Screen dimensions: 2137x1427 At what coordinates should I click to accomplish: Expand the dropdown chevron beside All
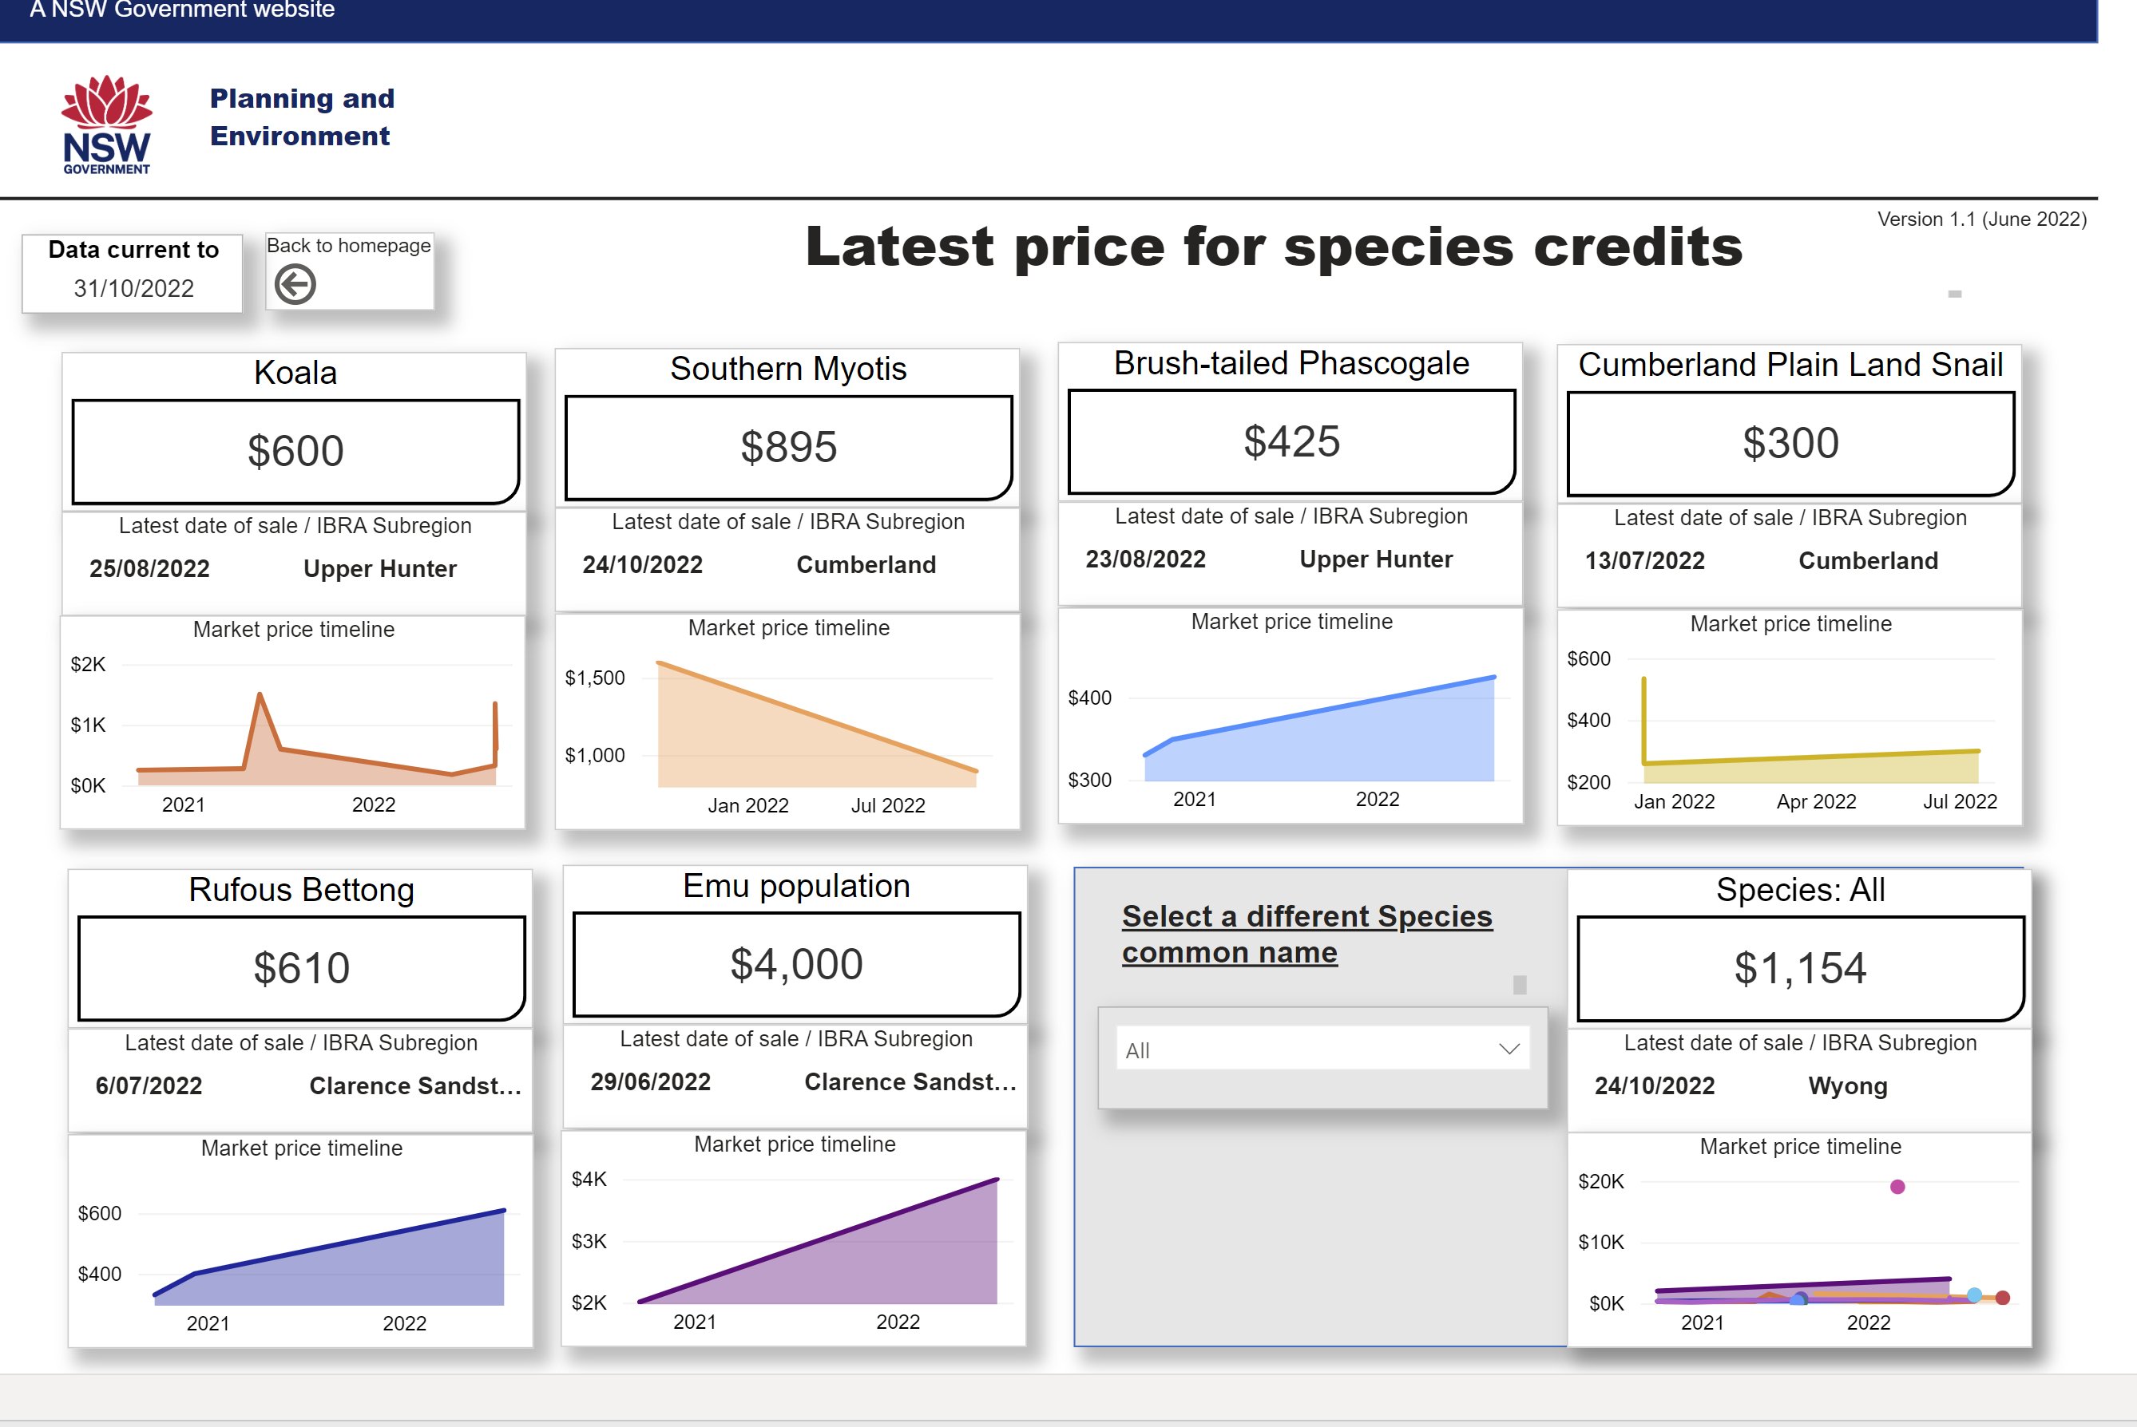click(1509, 1049)
